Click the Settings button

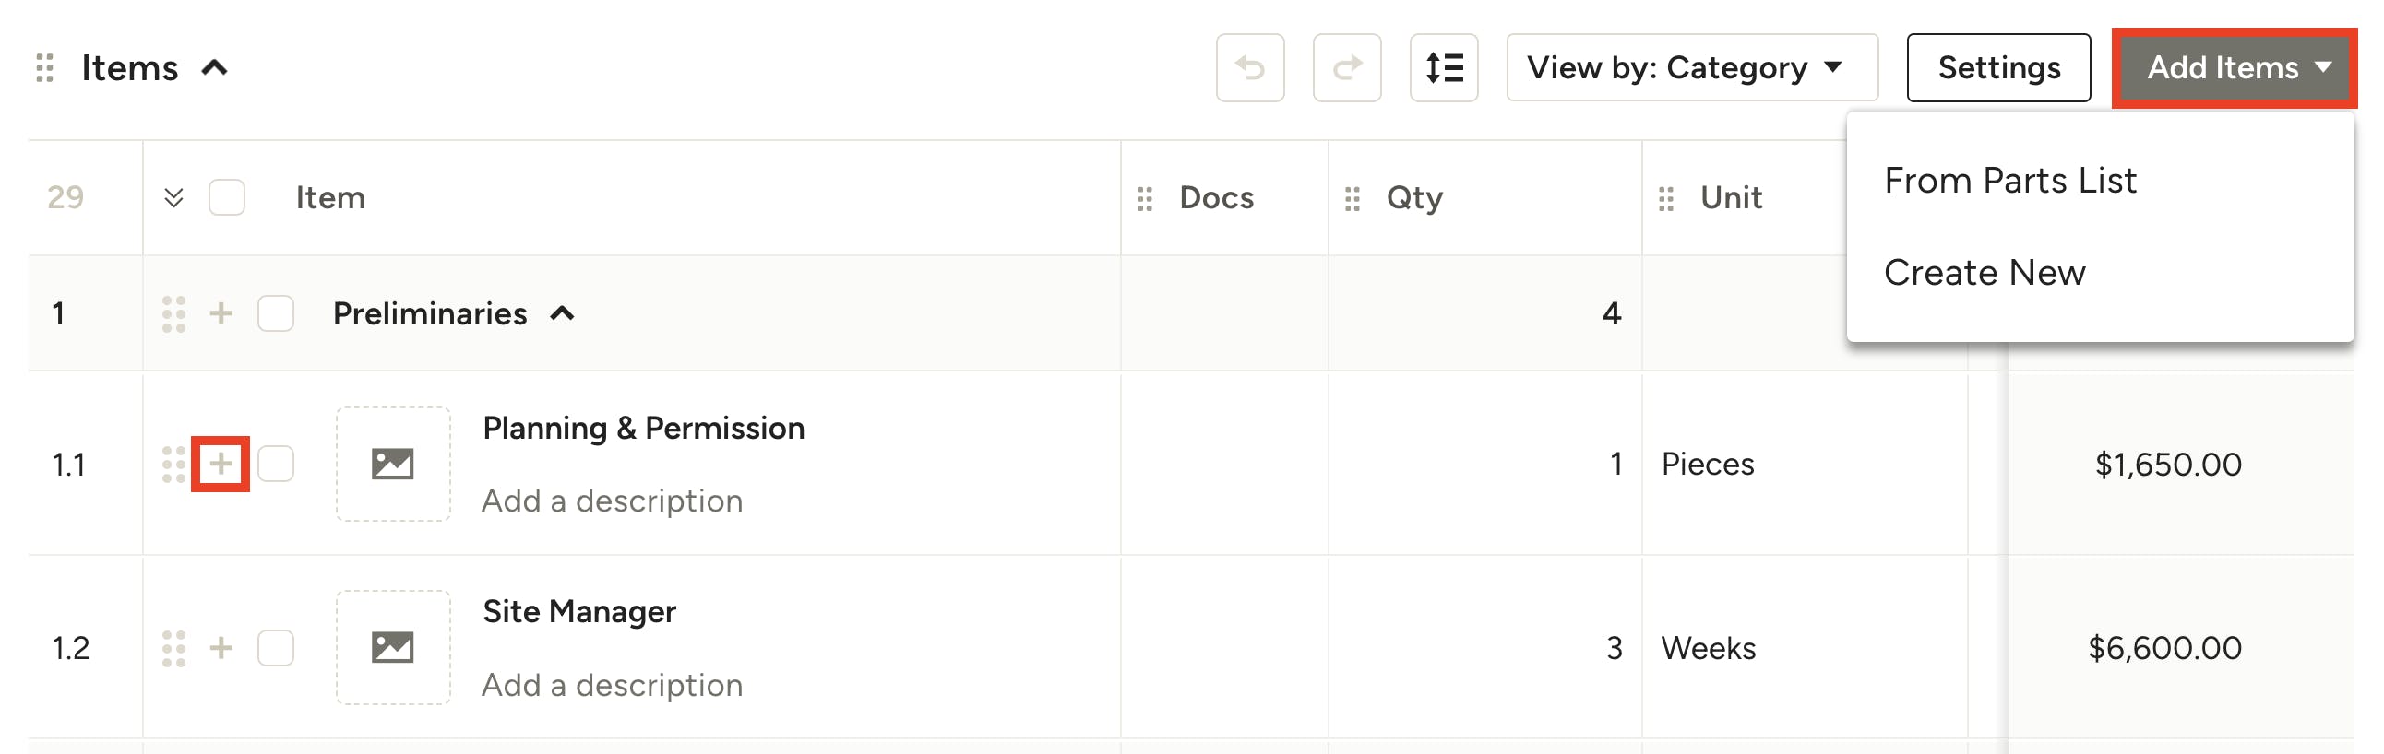[x=1998, y=66]
